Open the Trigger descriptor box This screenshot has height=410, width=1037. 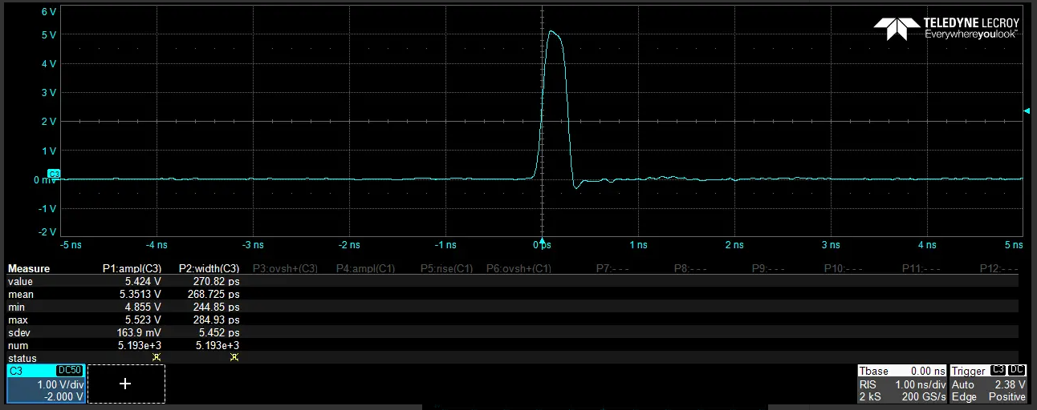[x=988, y=384]
